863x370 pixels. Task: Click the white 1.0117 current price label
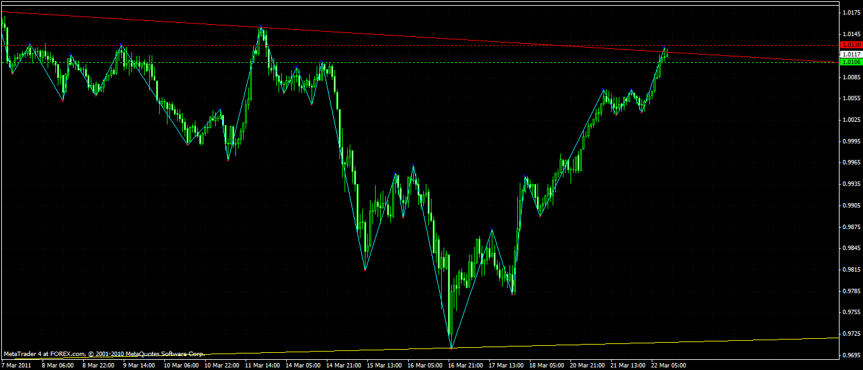tap(850, 55)
